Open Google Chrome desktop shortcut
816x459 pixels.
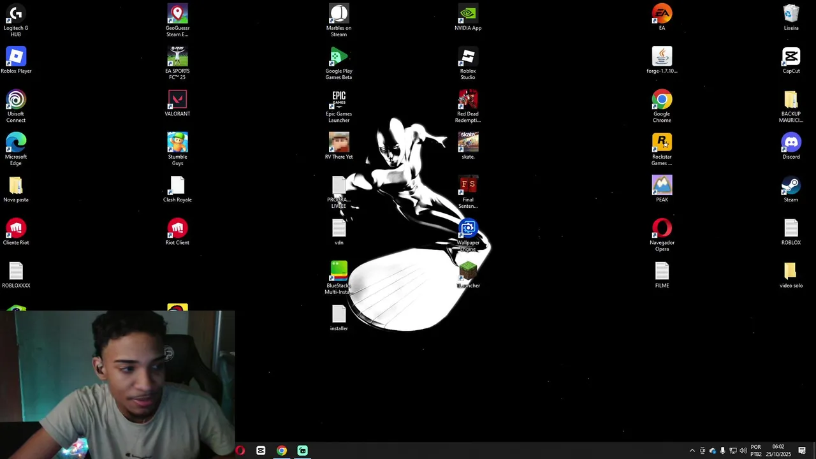tap(662, 106)
